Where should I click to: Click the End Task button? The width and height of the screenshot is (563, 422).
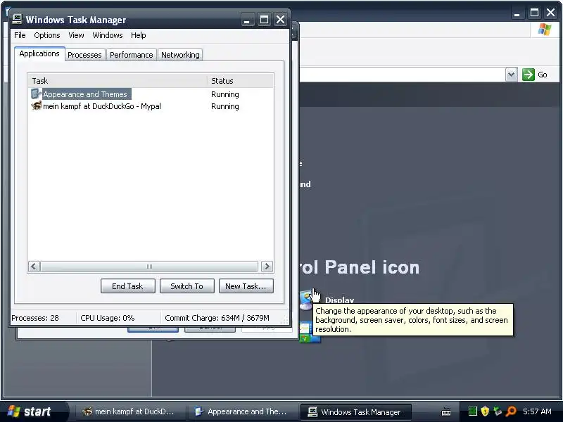click(128, 286)
